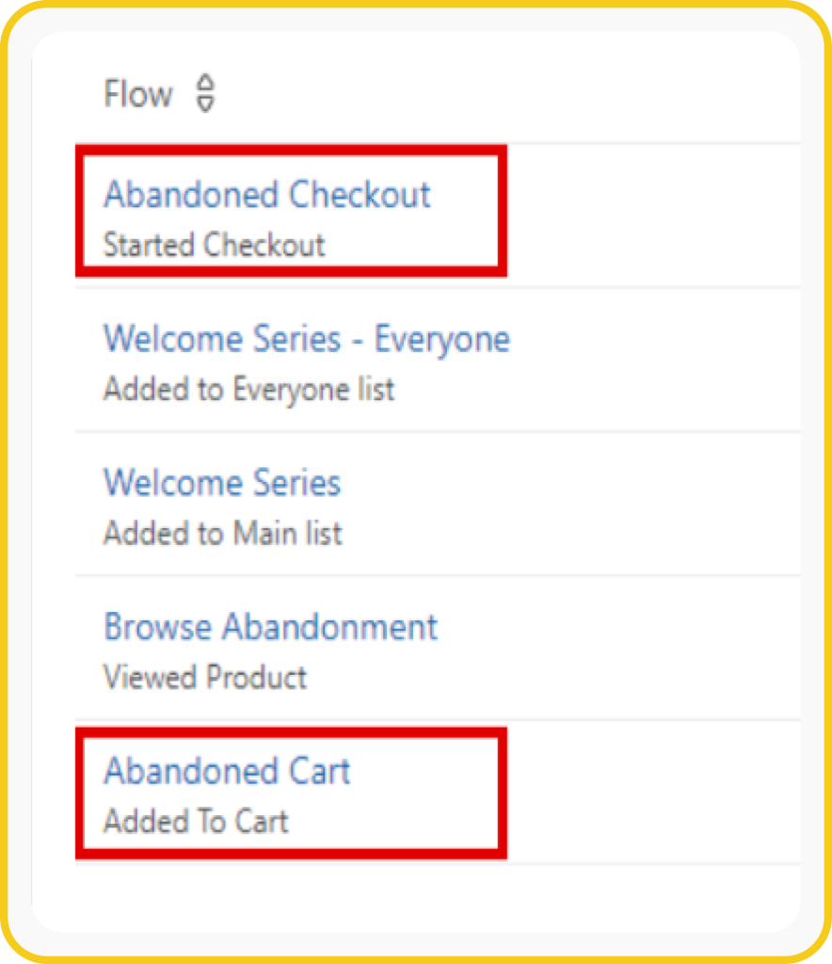Open the Abandoned Checkout flow
The height and width of the screenshot is (964, 832).
pyautogui.click(x=266, y=195)
